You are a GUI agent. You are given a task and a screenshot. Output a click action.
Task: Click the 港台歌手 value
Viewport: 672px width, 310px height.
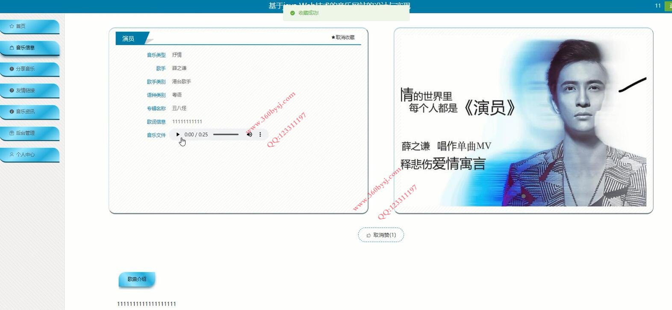182,82
